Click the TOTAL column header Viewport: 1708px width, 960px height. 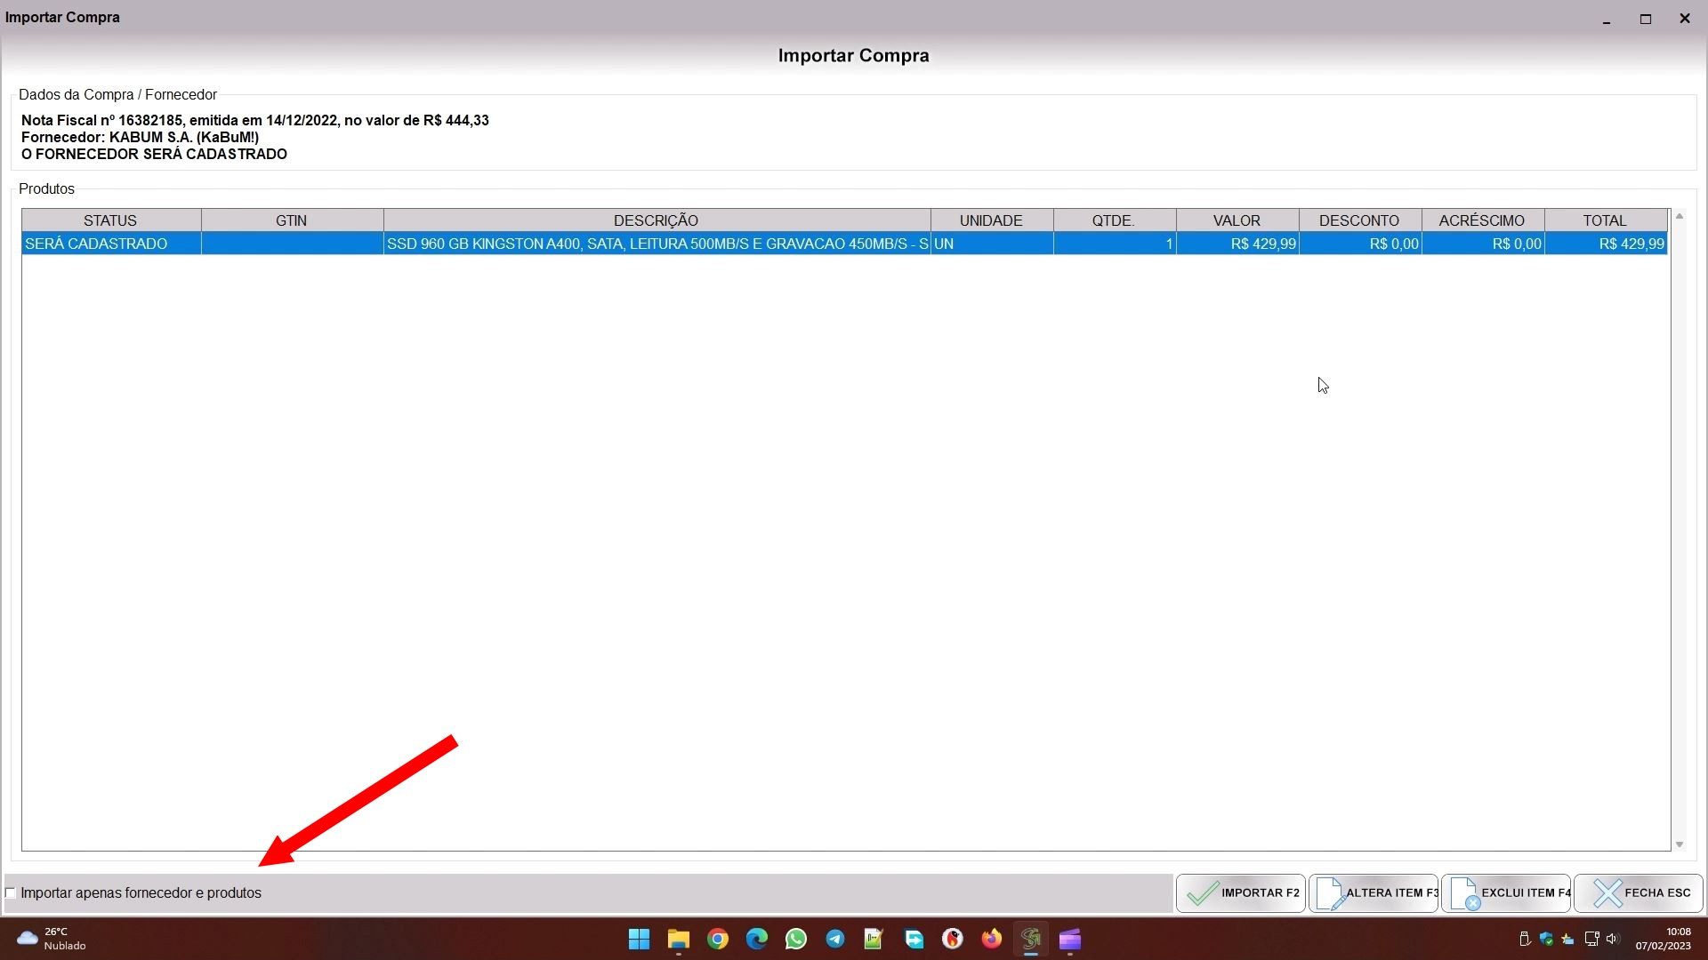click(x=1606, y=220)
